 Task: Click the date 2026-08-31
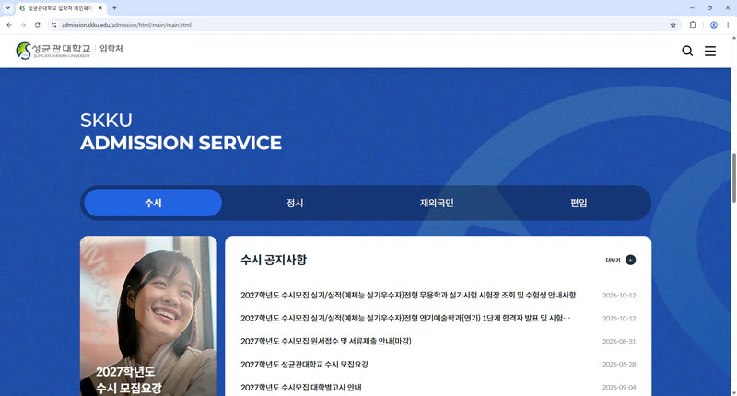tap(619, 341)
